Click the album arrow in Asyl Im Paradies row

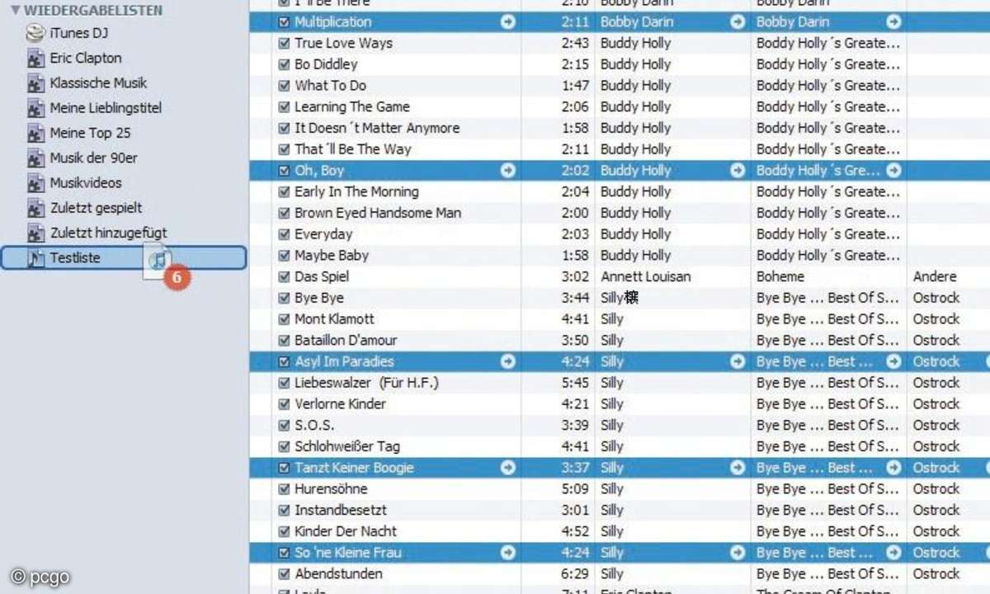pyautogui.click(x=893, y=361)
